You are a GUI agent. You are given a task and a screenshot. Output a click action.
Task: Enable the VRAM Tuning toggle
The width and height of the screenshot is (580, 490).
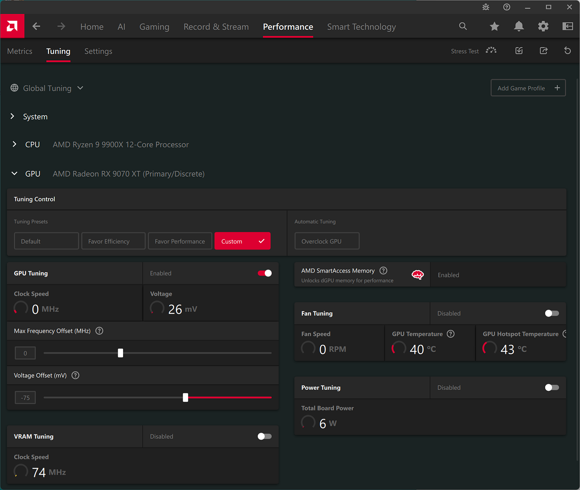[x=265, y=436]
